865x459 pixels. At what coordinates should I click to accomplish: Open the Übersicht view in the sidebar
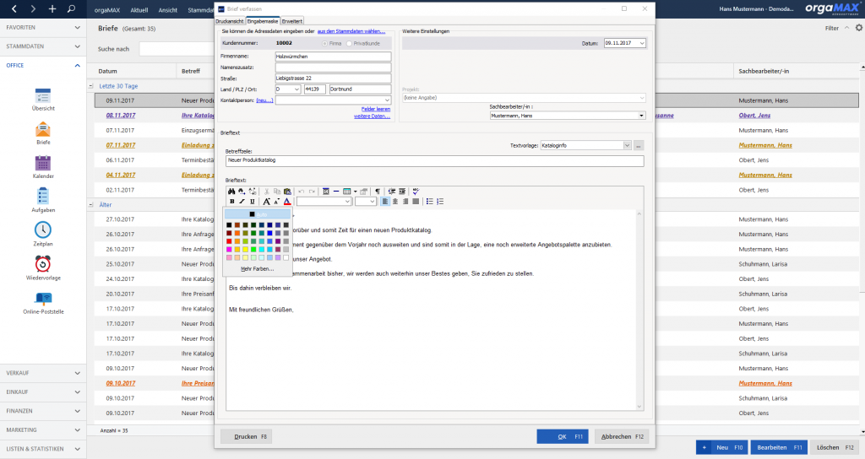pyautogui.click(x=43, y=100)
